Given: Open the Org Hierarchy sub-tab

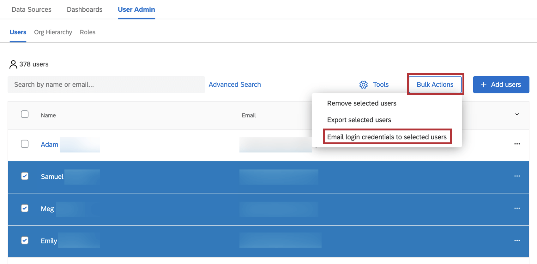Looking at the screenshot, I should (53, 32).
